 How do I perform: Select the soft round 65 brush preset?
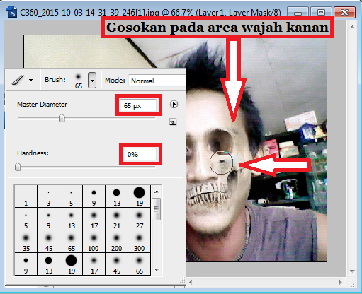[71, 242]
